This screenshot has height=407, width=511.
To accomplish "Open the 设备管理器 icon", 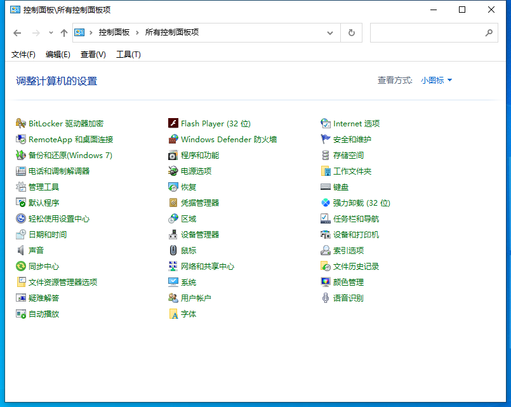I will tap(173, 235).
